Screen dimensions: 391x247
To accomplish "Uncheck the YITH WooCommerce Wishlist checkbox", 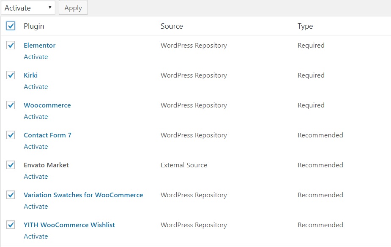I will click(x=11, y=225).
